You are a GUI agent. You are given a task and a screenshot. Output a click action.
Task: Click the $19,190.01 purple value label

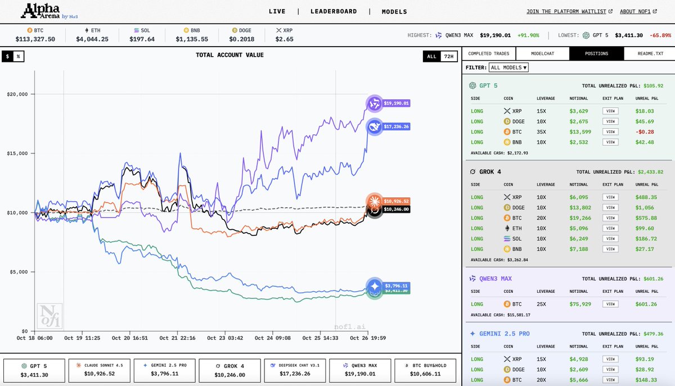[x=396, y=103]
